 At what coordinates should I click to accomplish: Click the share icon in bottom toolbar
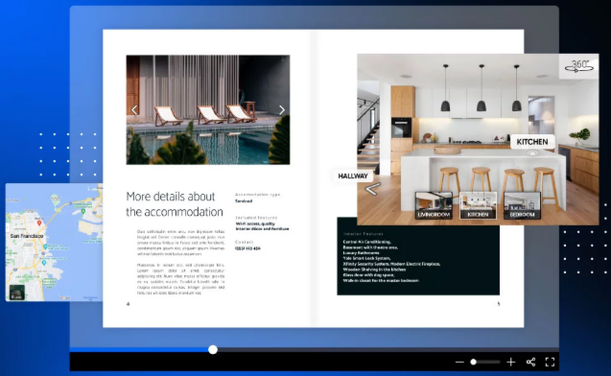(x=530, y=362)
